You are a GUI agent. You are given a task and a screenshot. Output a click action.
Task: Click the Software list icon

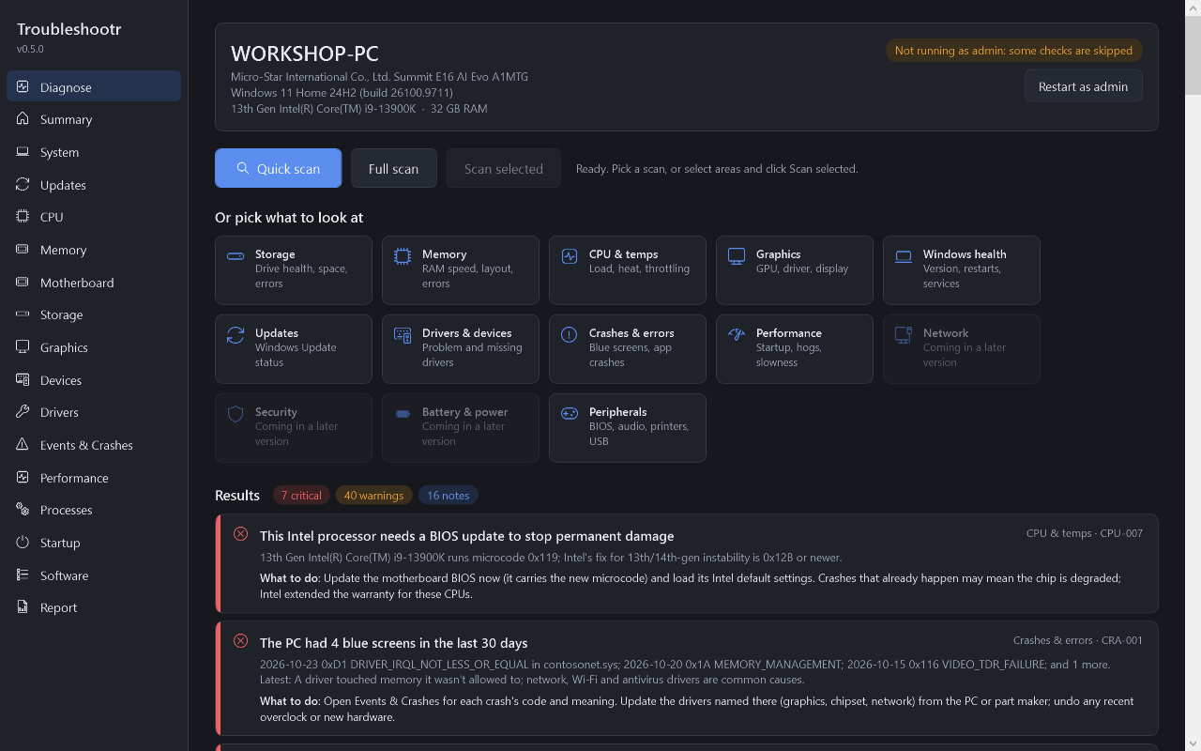[23, 575]
